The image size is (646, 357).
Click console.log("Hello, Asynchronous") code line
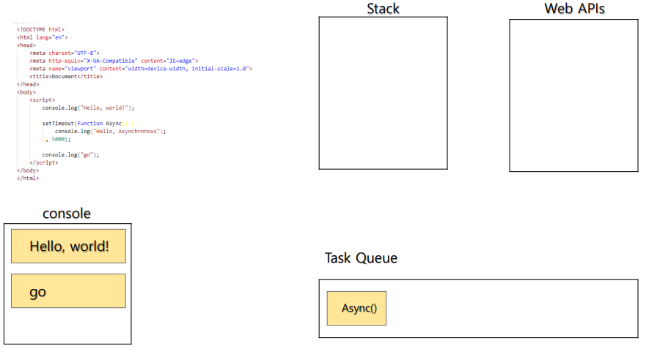click(x=111, y=132)
